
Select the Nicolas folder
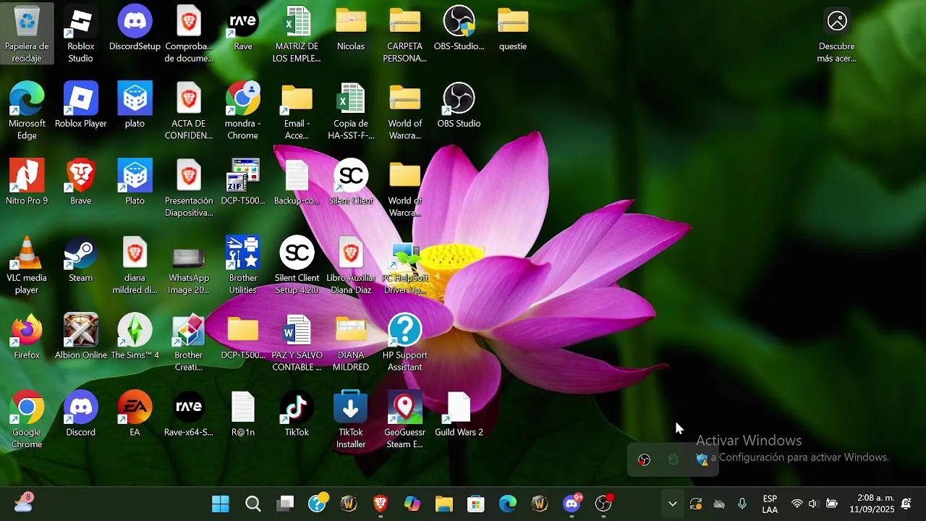351,29
